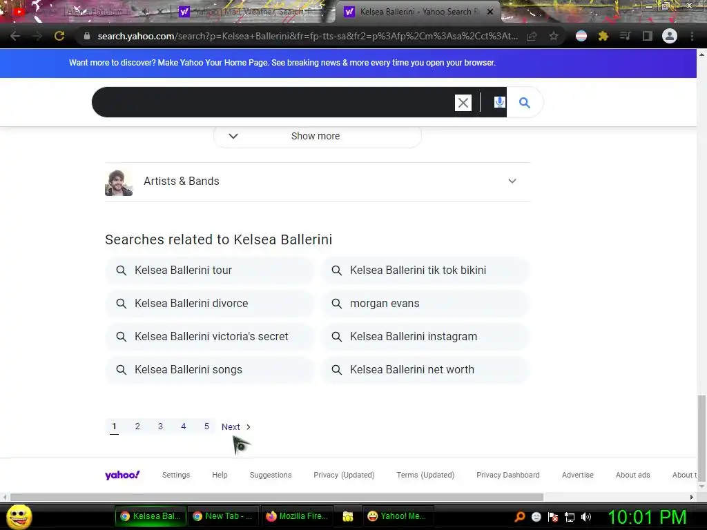
Task: Switch to the Yahoo Mail, Weather tab
Action: pyautogui.click(x=253, y=12)
